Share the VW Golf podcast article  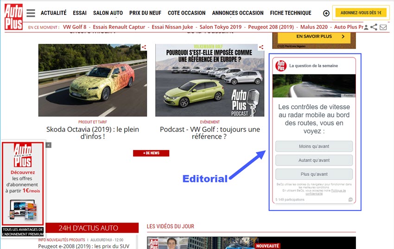[261, 47]
